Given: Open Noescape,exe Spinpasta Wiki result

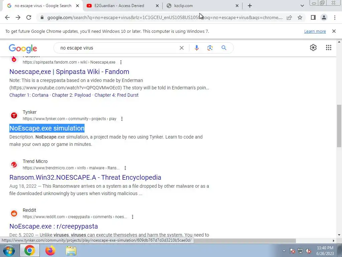Looking at the screenshot, I should click(69, 72).
